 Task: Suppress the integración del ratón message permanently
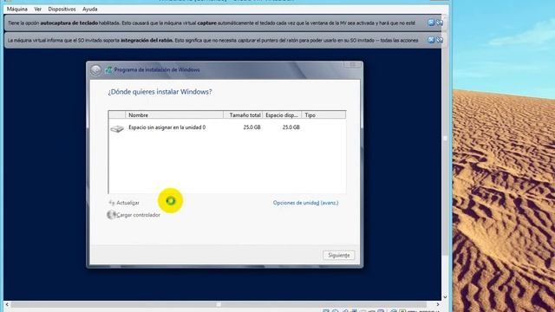440,40
